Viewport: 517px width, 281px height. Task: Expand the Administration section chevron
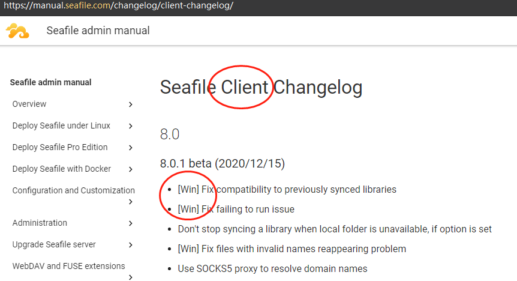tap(131, 223)
